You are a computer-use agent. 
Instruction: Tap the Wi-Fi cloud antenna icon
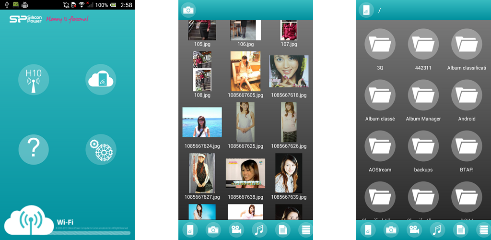click(x=29, y=220)
